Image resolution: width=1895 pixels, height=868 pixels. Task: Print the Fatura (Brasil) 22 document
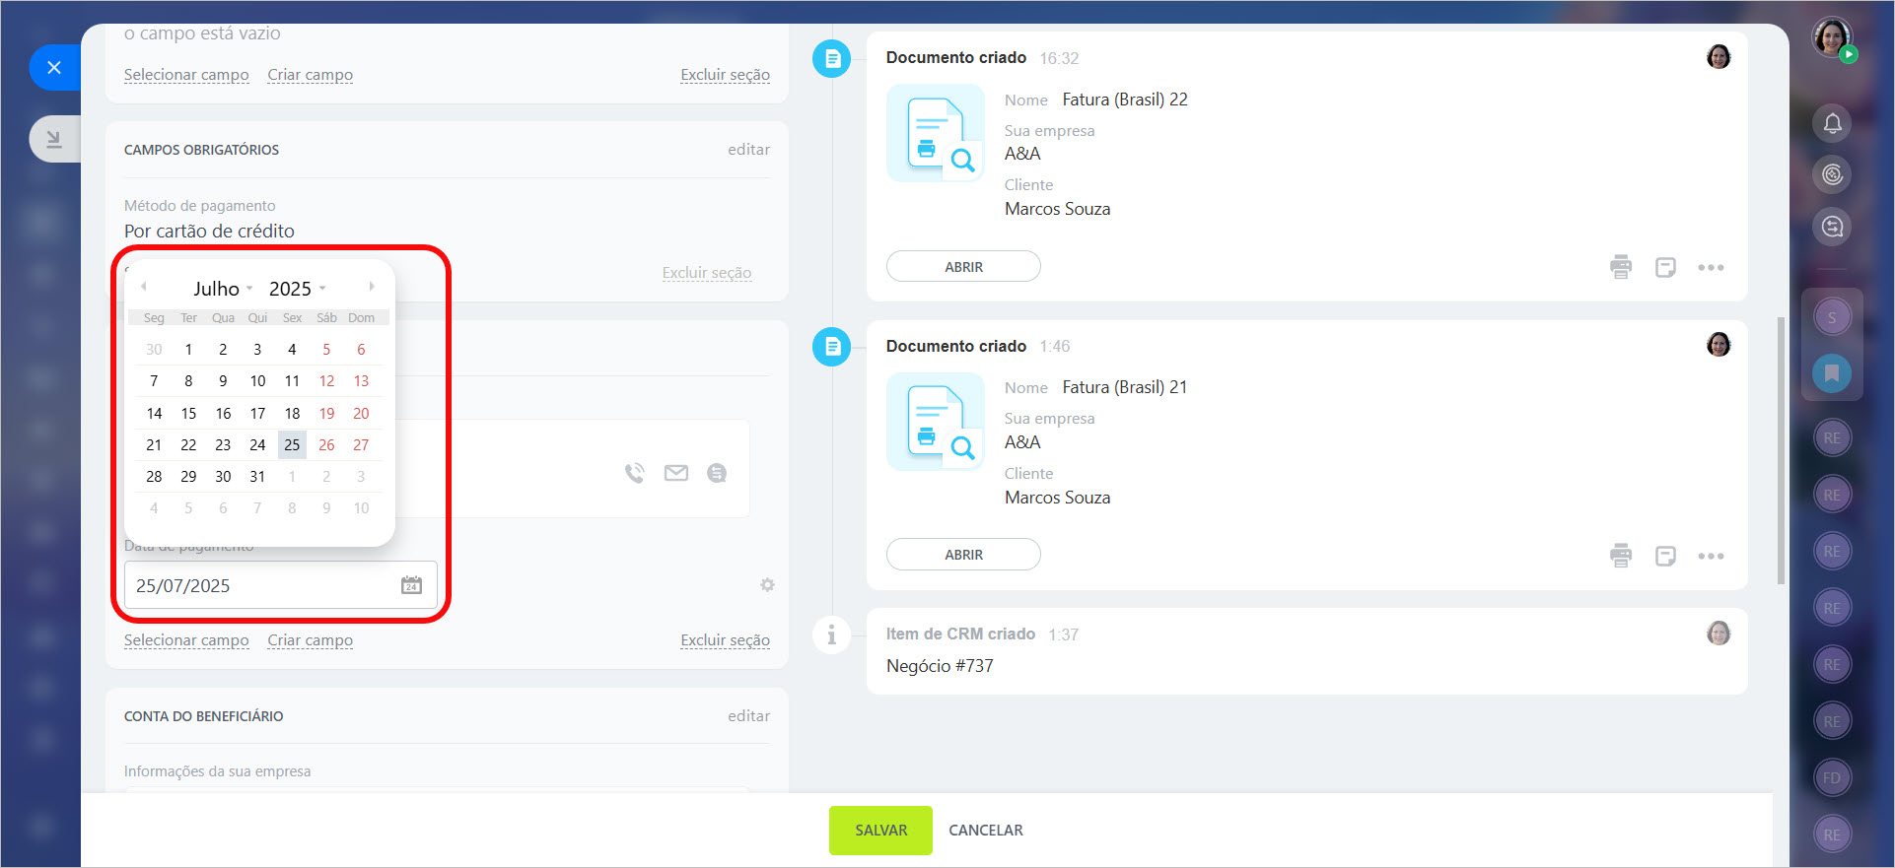1621,267
